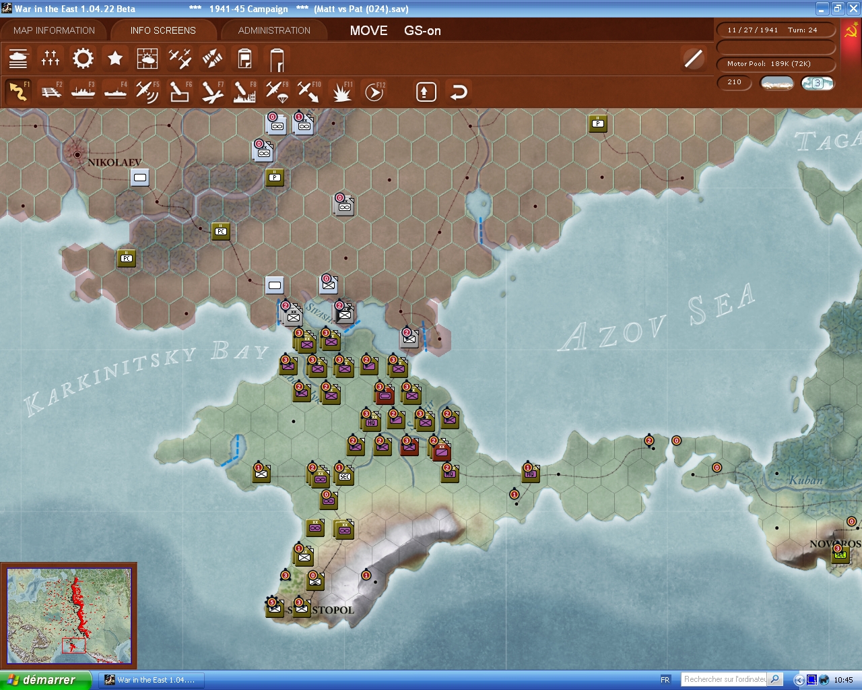Click the tank order of battle icon

(18, 59)
